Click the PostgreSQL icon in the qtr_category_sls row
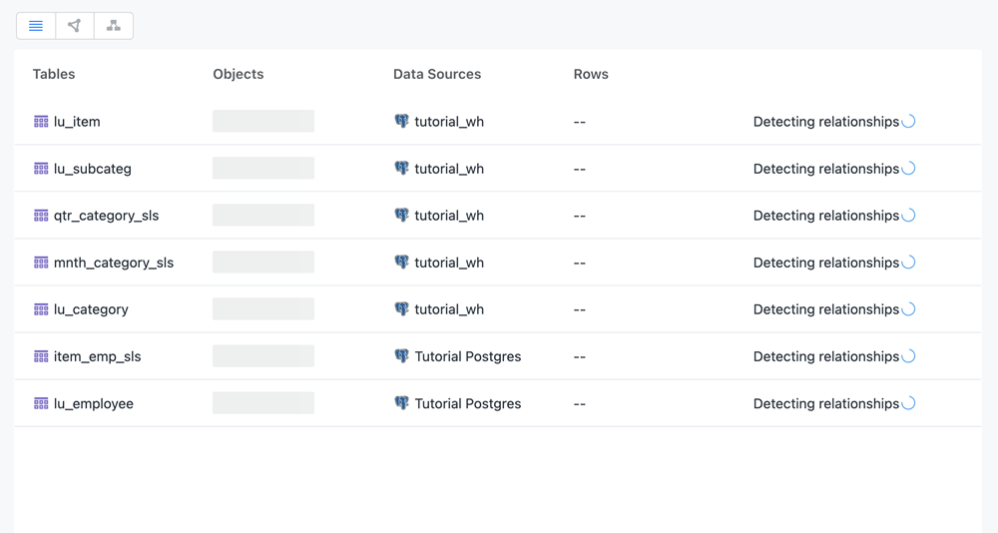 (x=401, y=216)
